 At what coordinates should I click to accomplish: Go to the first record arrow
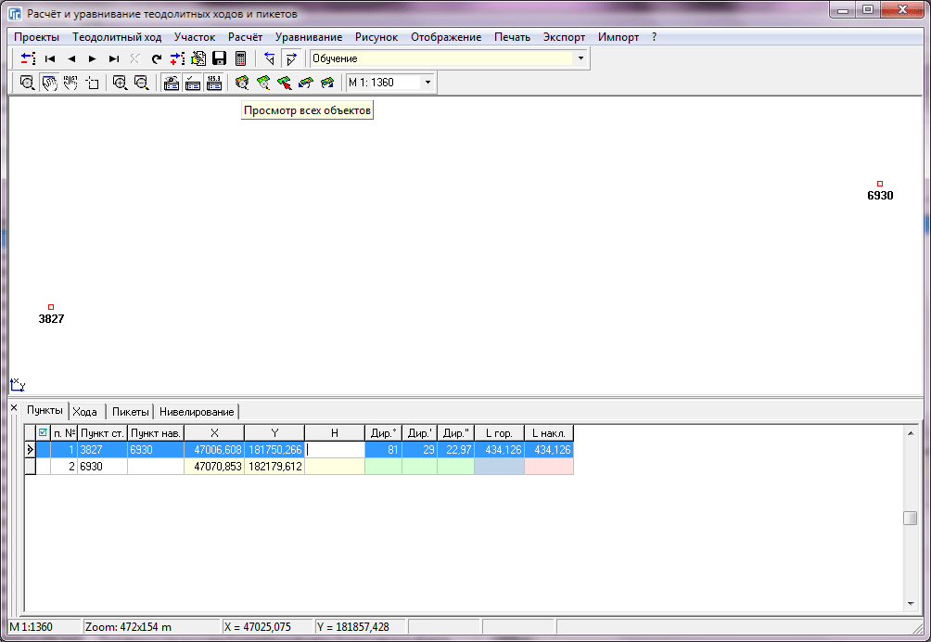tap(50, 58)
